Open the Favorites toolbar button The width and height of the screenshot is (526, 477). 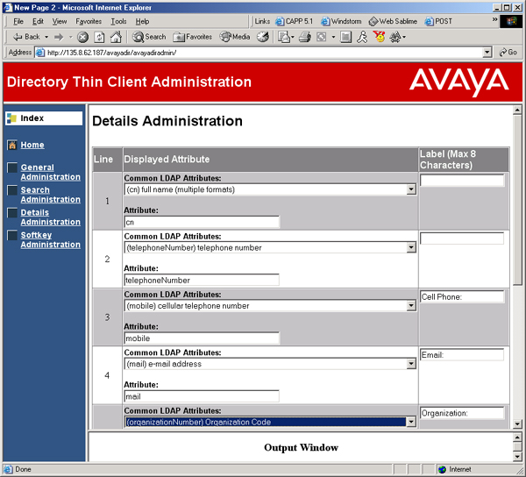[193, 37]
